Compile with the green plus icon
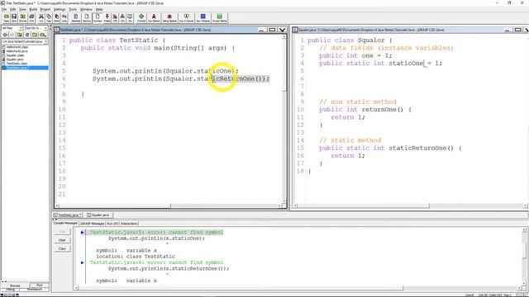 pyautogui.click(x=141, y=18)
